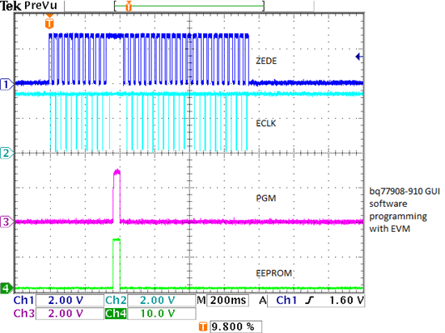Viewport: 445px width, 333px height.
Task: Click the ZEDE waveform label
Action: pyautogui.click(x=266, y=61)
